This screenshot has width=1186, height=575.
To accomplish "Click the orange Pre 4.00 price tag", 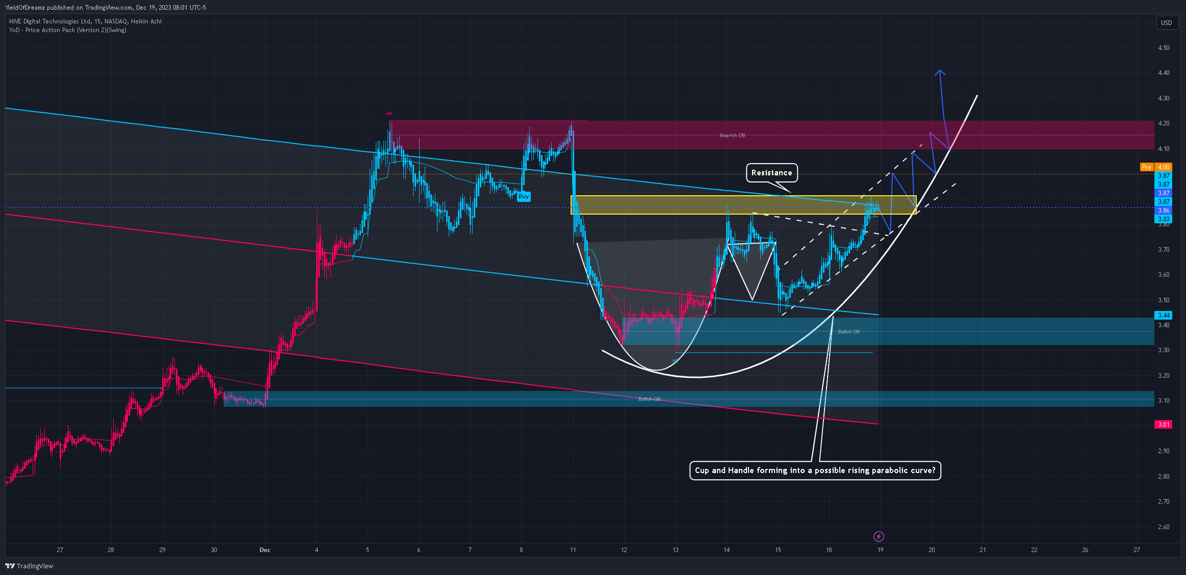I will pos(1156,167).
